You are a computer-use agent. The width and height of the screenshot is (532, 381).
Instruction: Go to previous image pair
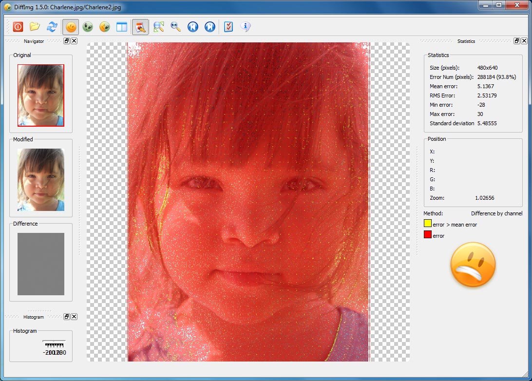[192, 27]
